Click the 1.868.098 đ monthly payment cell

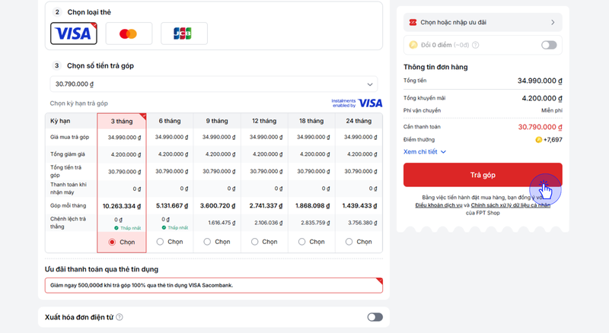pyautogui.click(x=313, y=206)
